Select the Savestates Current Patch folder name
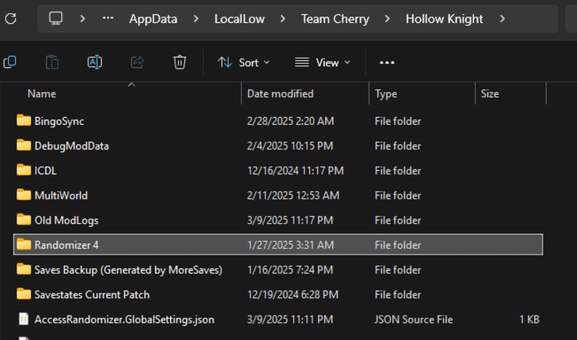Viewport: 577px width, 340px height. pos(92,294)
